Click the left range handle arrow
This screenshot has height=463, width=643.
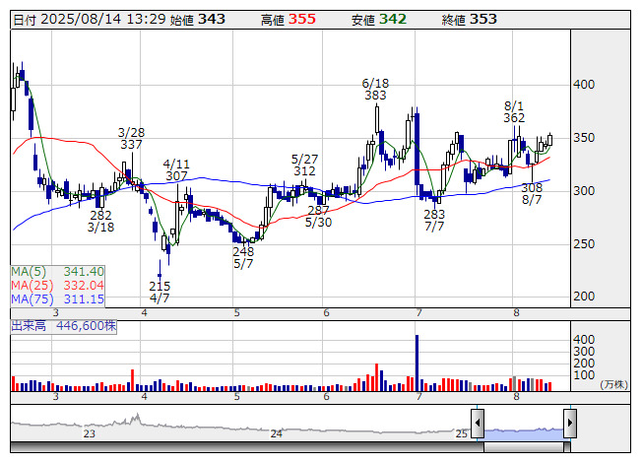point(478,423)
